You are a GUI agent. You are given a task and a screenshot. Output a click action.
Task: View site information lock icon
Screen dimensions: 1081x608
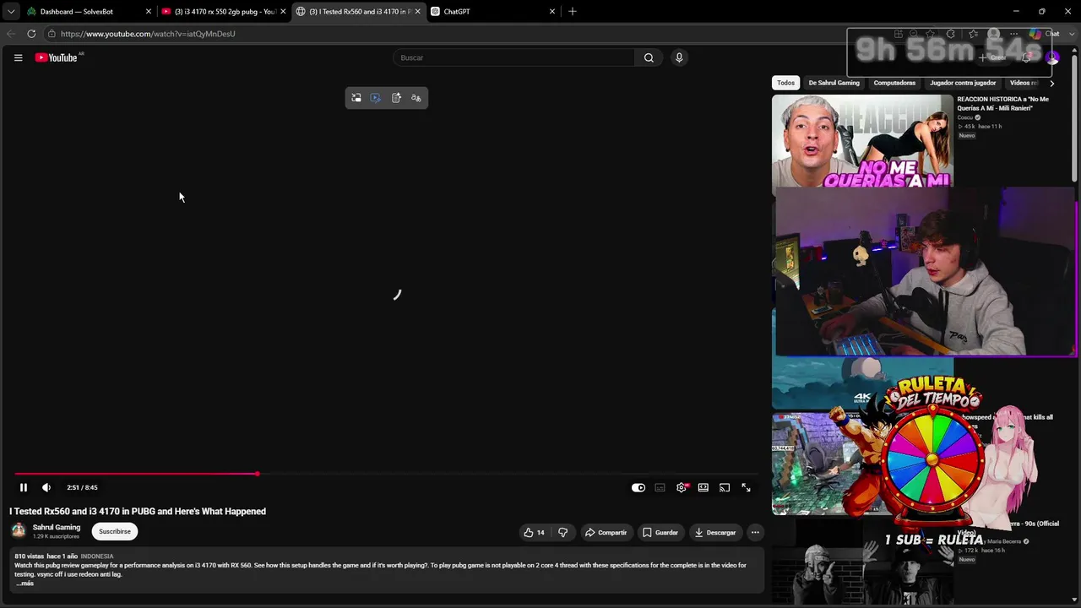[x=52, y=34]
